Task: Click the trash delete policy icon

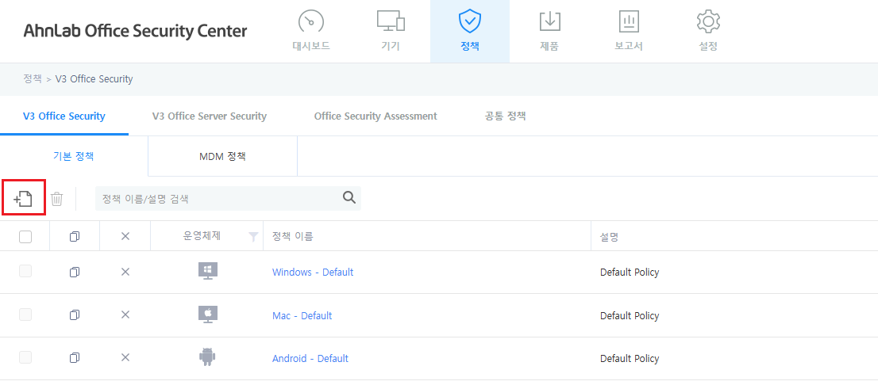Action: coord(56,198)
